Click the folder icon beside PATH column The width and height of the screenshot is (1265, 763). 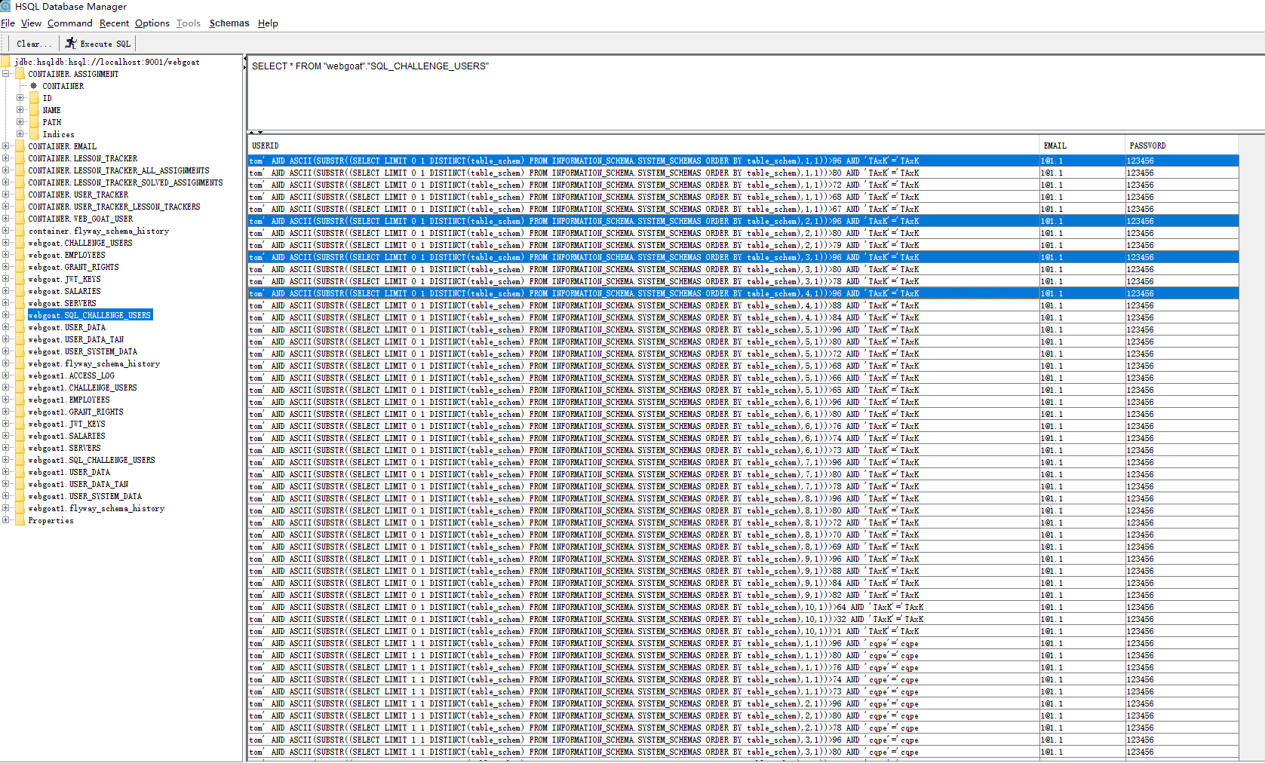[33, 122]
